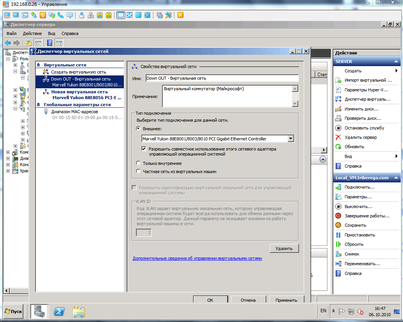Select the Normal view mode icon
The width and height of the screenshot is (403, 322).
point(121,15)
